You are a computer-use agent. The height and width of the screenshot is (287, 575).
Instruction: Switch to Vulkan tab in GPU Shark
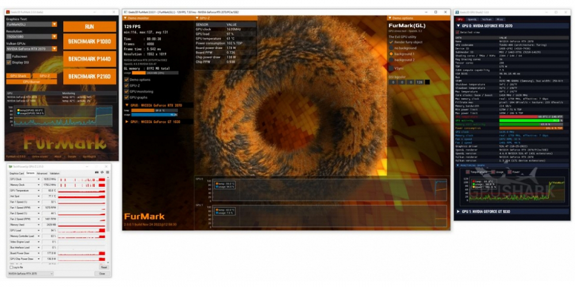coord(487,20)
